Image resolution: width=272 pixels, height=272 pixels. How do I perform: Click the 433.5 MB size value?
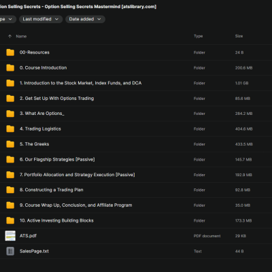(243, 144)
